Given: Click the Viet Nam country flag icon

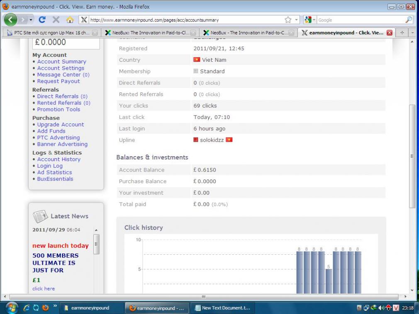Looking at the screenshot, I should [x=197, y=60].
